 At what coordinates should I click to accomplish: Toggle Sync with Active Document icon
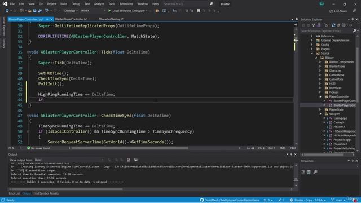[333, 25]
